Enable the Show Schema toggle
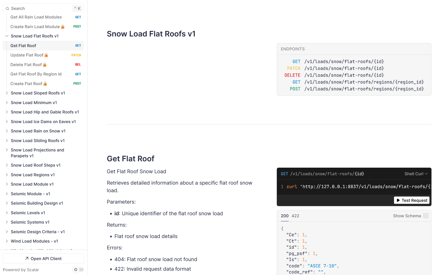The image size is (448, 275). point(426,215)
